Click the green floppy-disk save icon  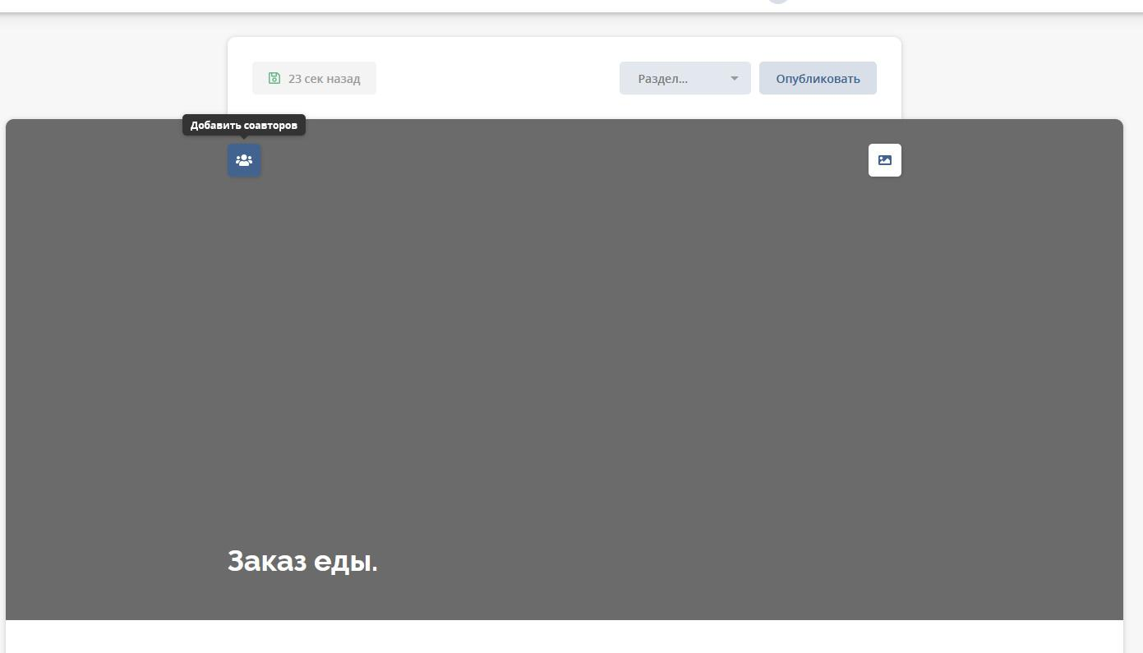pyautogui.click(x=274, y=78)
